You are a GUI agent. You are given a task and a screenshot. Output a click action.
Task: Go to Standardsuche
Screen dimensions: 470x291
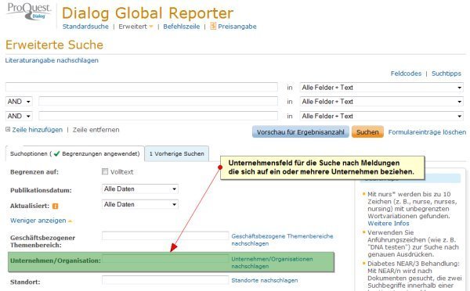point(85,27)
